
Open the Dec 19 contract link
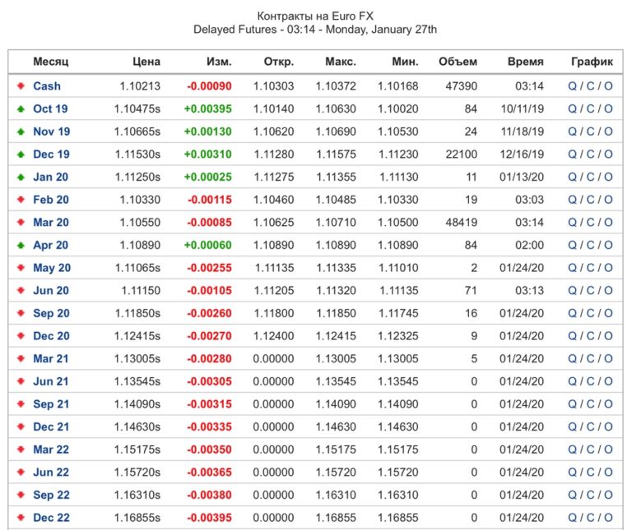51,154
